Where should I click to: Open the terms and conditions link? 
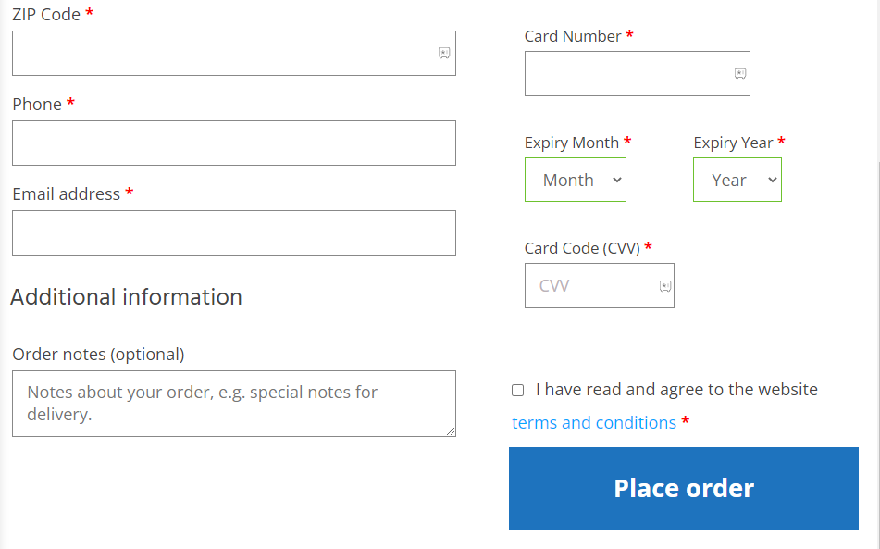click(x=594, y=423)
